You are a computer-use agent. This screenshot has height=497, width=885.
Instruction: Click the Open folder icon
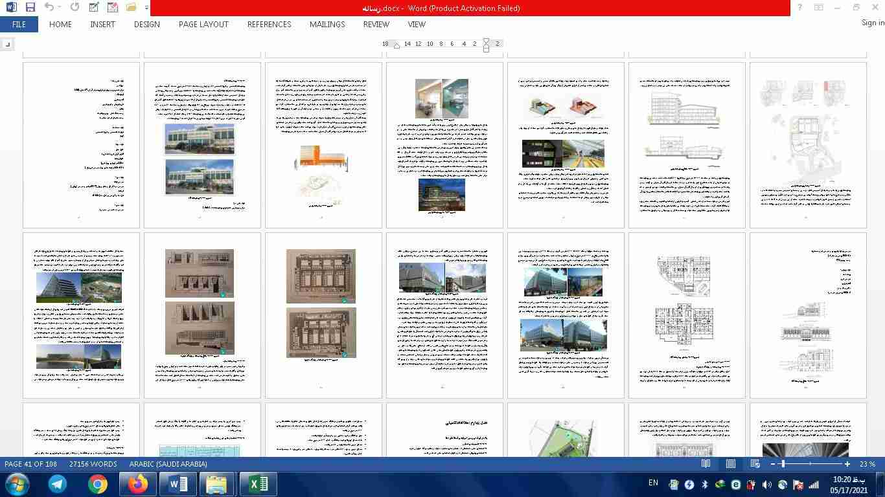pyautogui.click(x=132, y=8)
